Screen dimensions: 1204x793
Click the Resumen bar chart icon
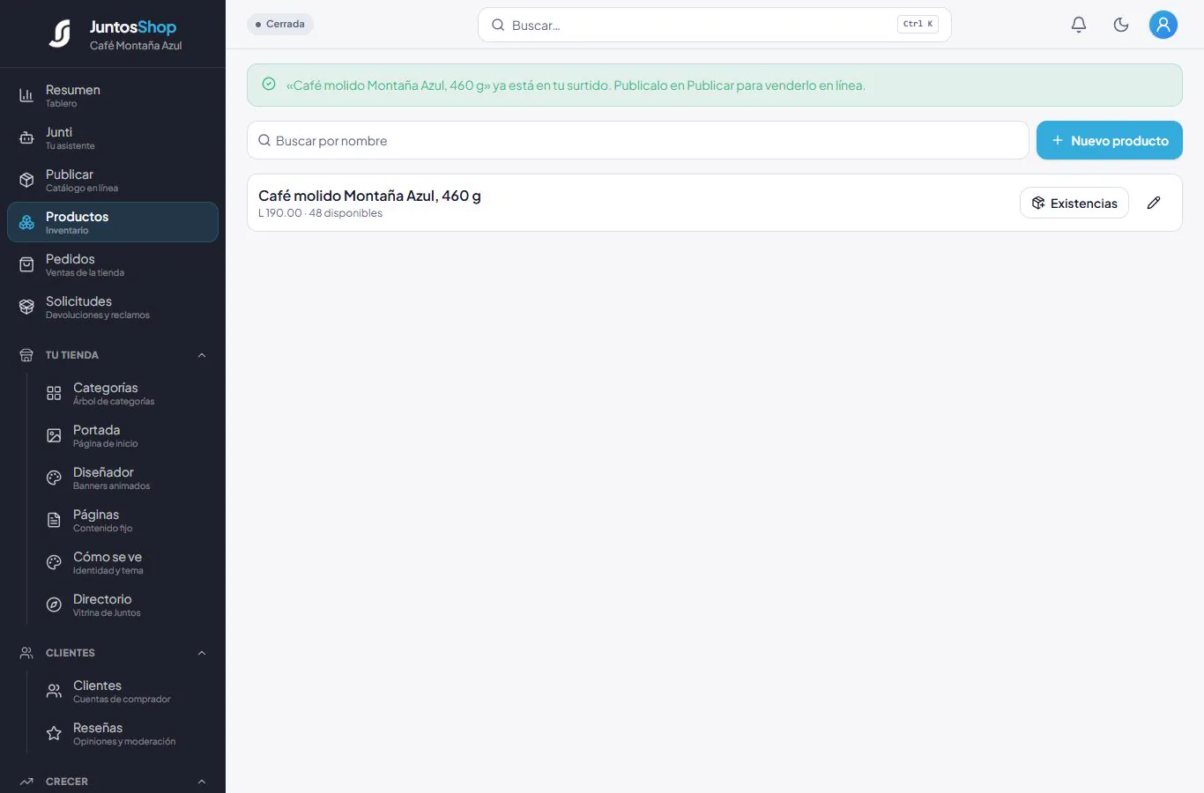tap(26, 95)
